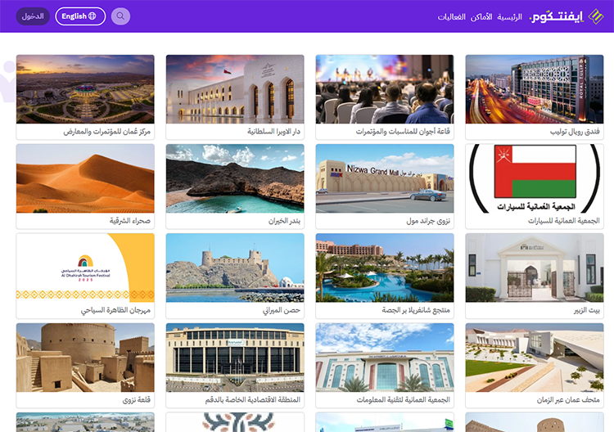
Task: Open the دار الاوبرا السلطانية card image
Action: (235, 89)
